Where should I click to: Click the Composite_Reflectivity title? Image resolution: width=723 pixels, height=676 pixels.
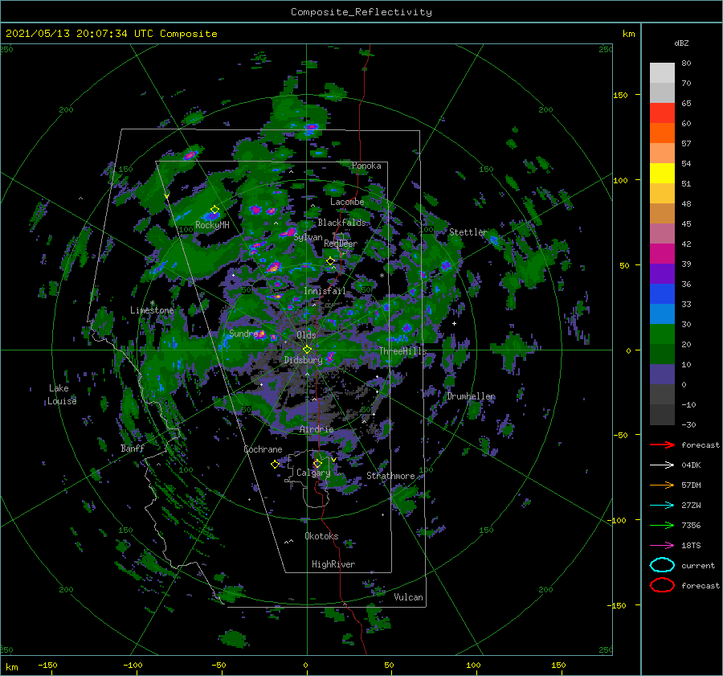coord(361,12)
